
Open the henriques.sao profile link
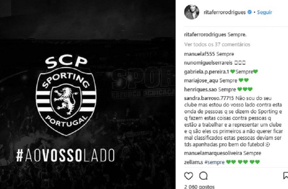201,89
